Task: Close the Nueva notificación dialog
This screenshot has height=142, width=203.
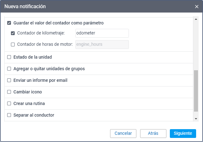Action: 196,7
